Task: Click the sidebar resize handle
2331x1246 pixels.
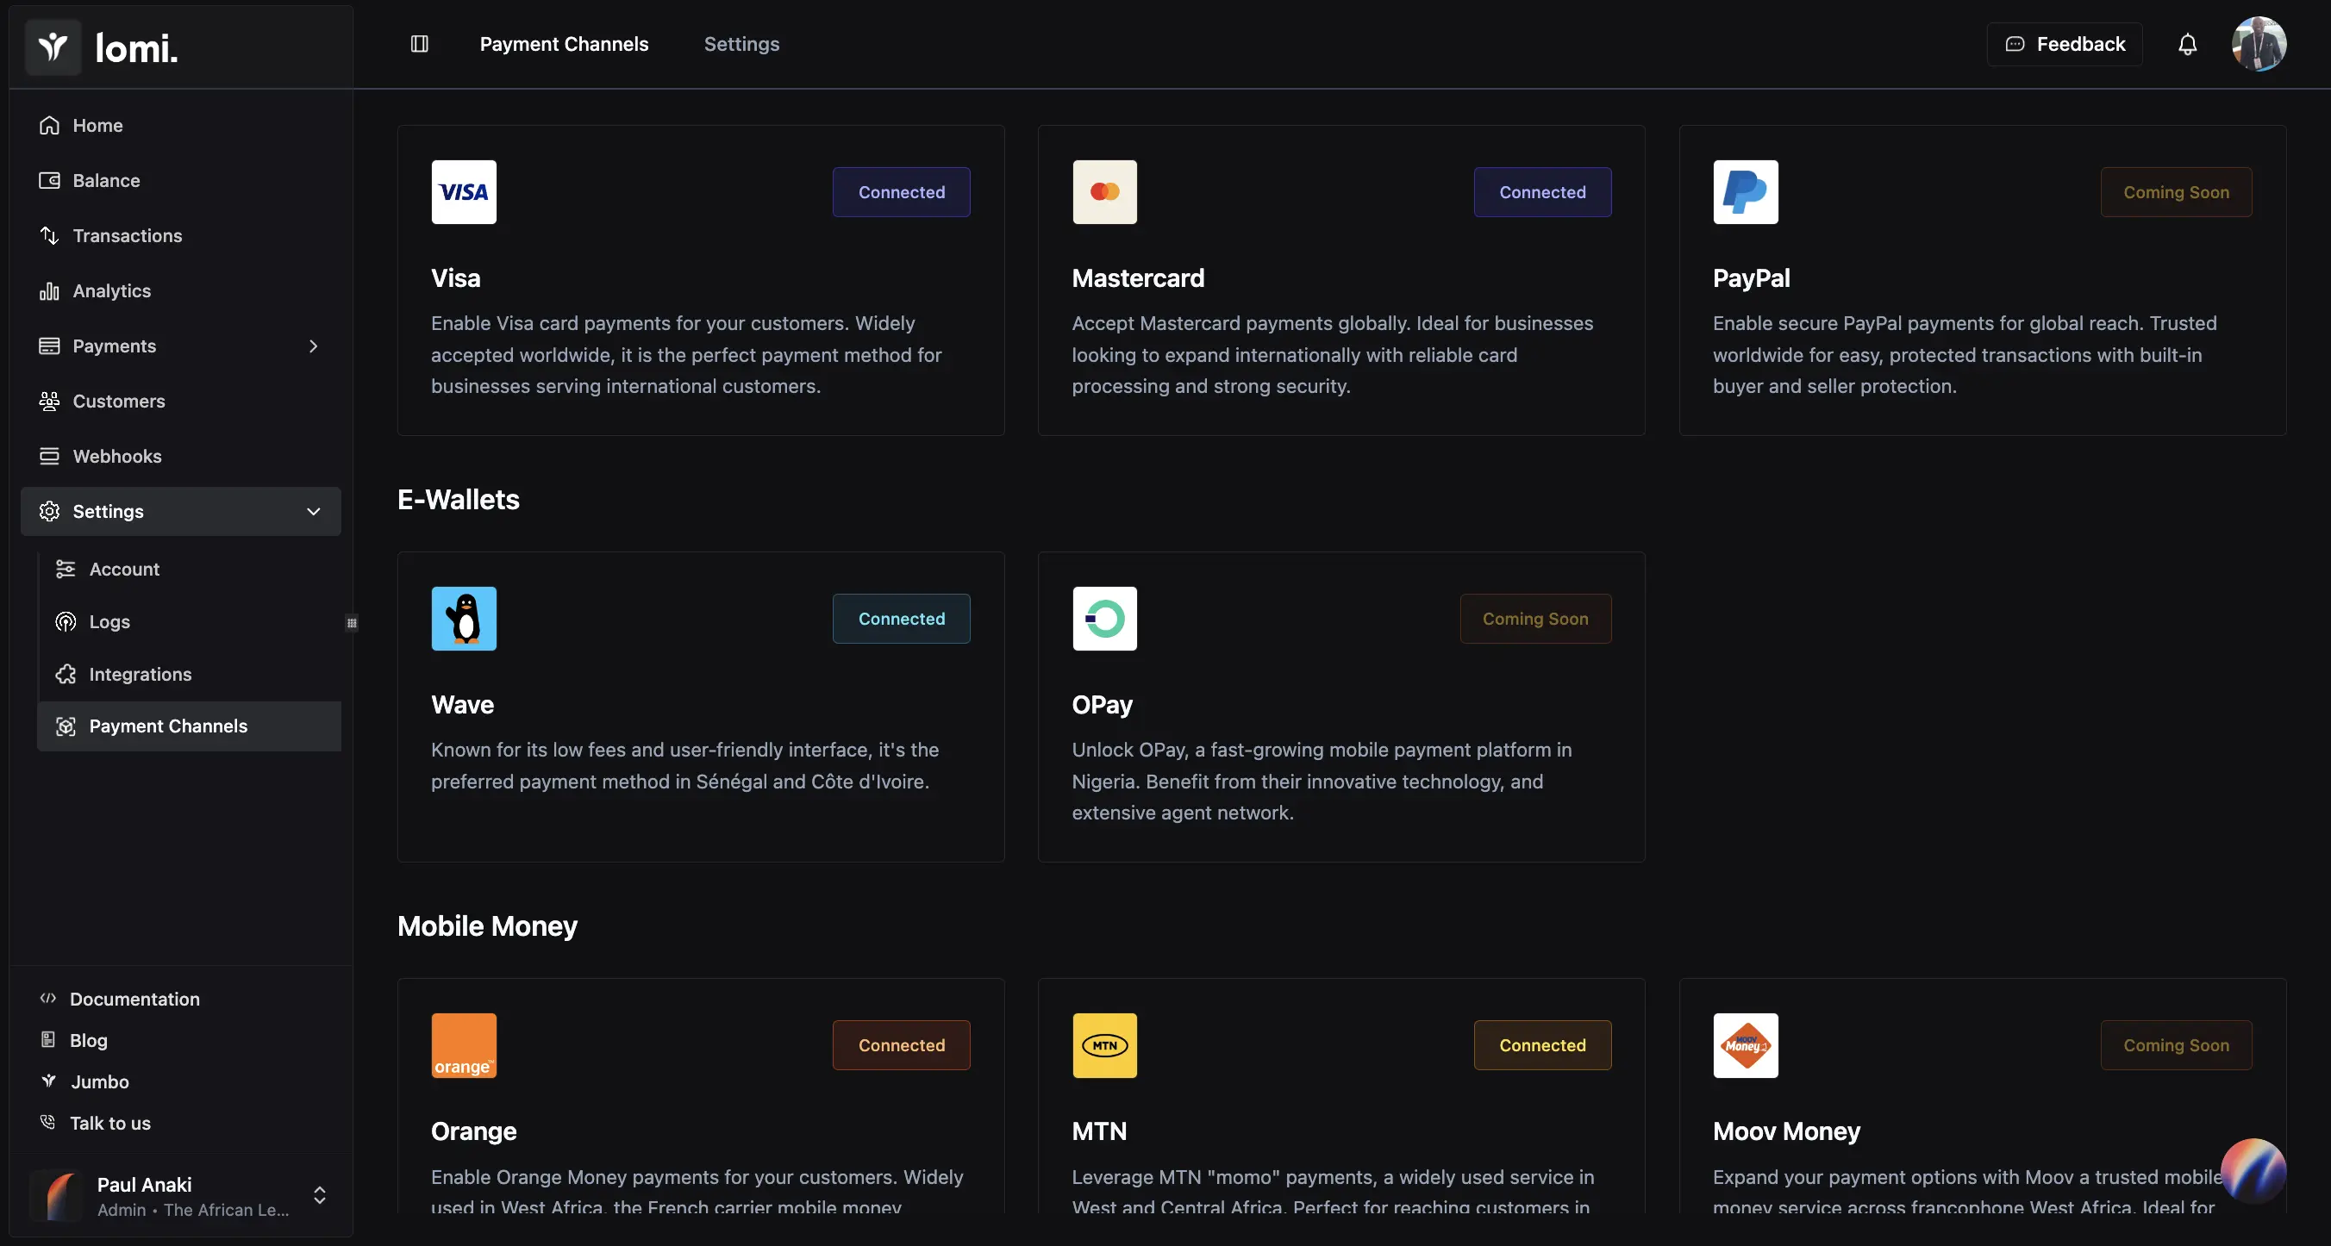Action: (352, 622)
